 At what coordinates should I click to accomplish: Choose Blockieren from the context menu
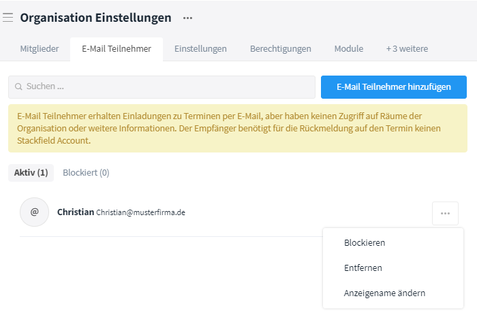point(365,242)
